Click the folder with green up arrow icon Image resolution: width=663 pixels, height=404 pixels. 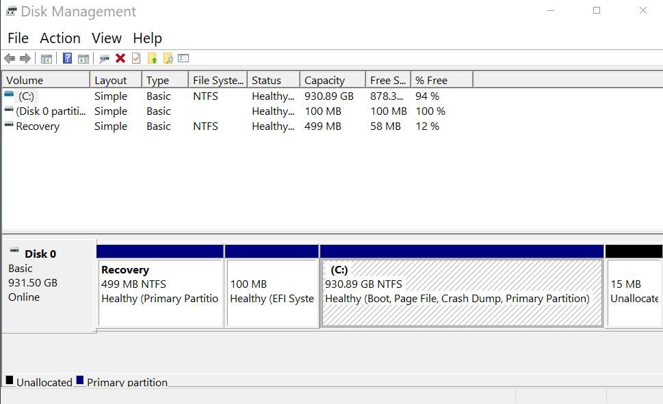(x=152, y=58)
